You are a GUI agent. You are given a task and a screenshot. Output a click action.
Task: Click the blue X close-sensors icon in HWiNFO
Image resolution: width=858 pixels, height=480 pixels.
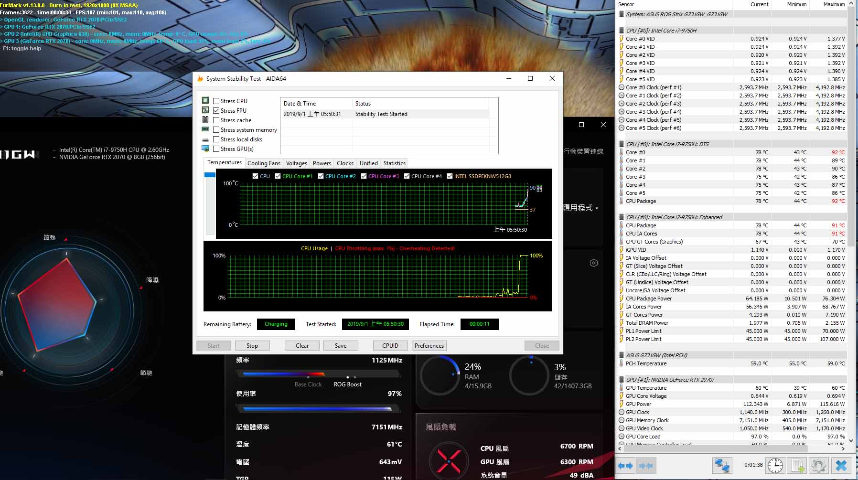coord(841,465)
